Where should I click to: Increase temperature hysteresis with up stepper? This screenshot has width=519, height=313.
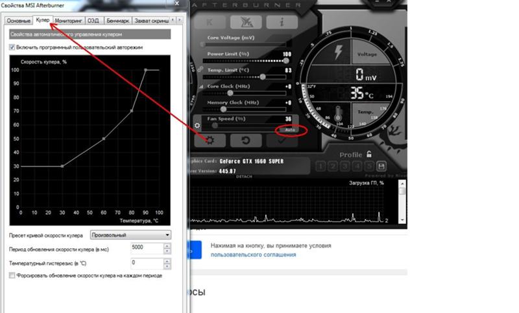[x=167, y=261]
